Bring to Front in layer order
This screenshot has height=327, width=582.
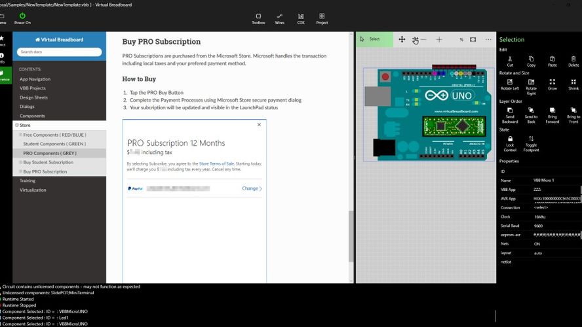click(x=573, y=116)
